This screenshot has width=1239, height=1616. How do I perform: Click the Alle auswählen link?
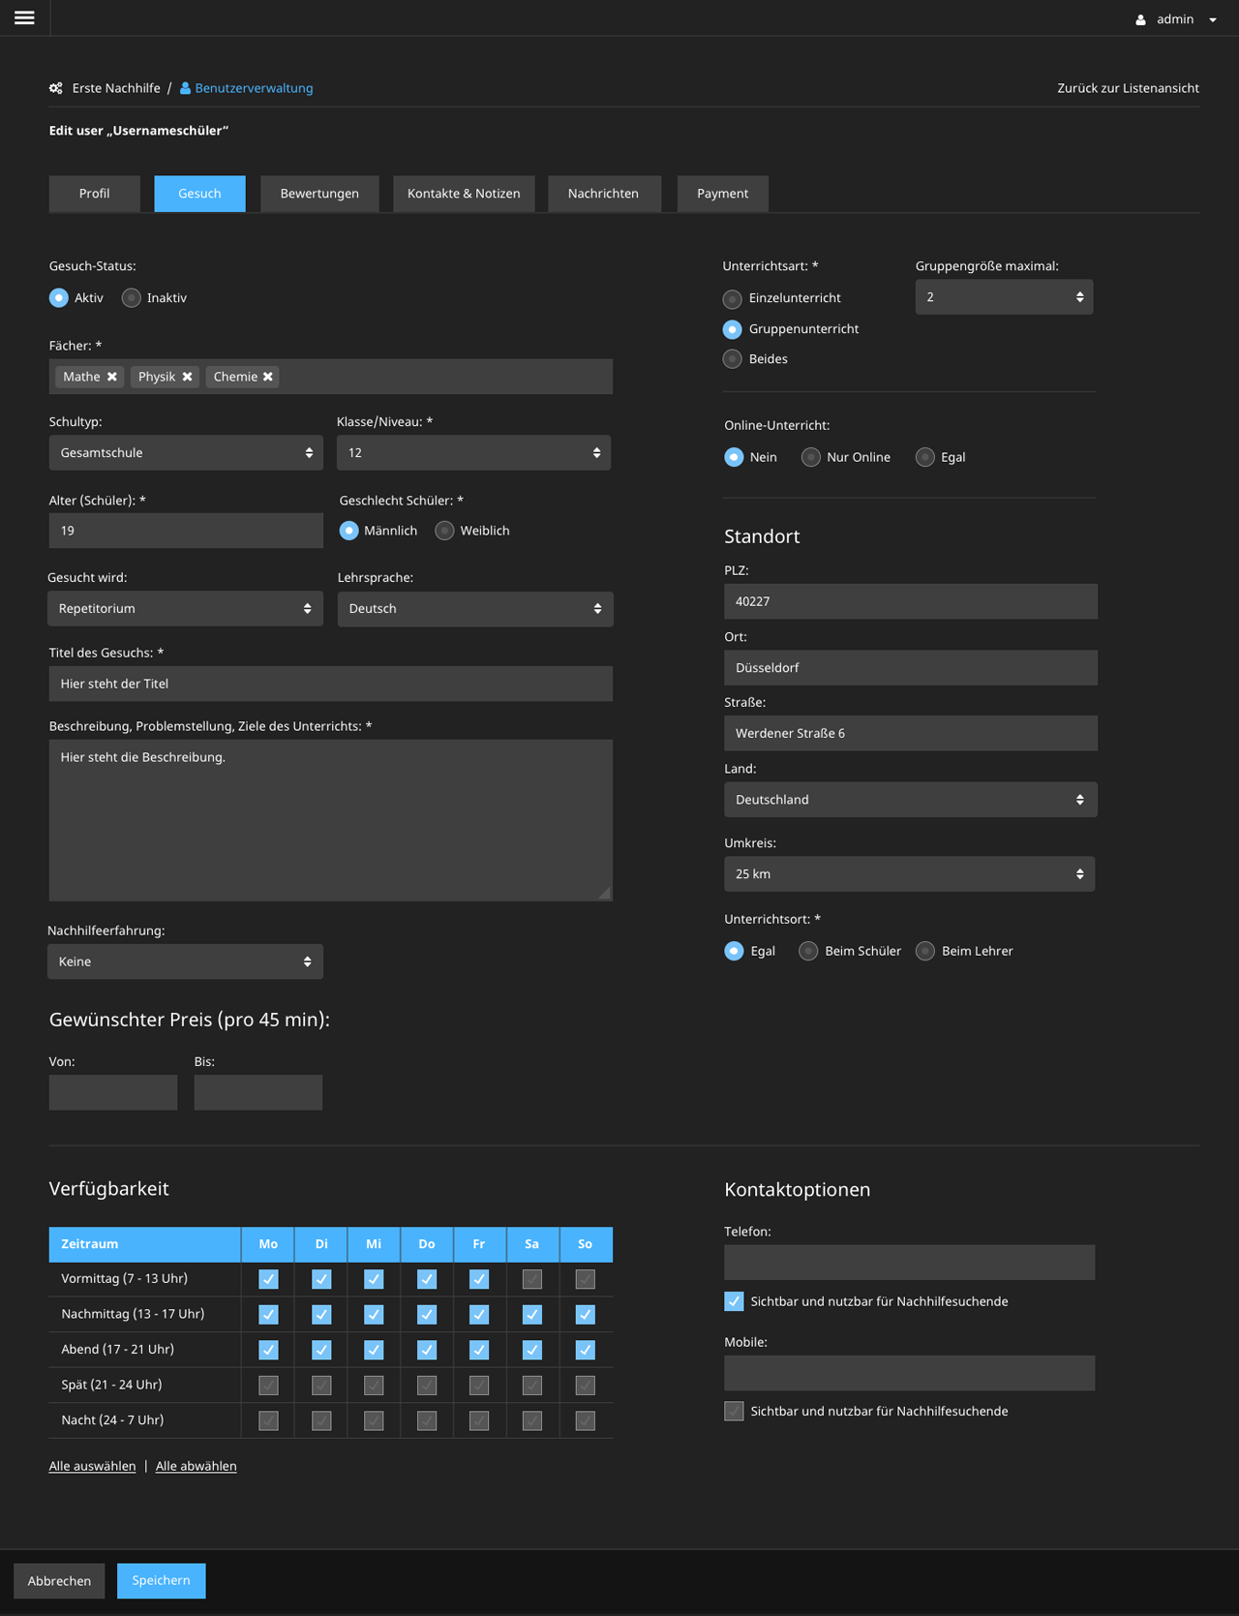tap(92, 1466)
